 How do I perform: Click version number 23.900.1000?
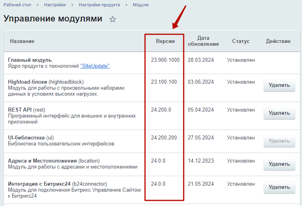(x=165, y=60)
